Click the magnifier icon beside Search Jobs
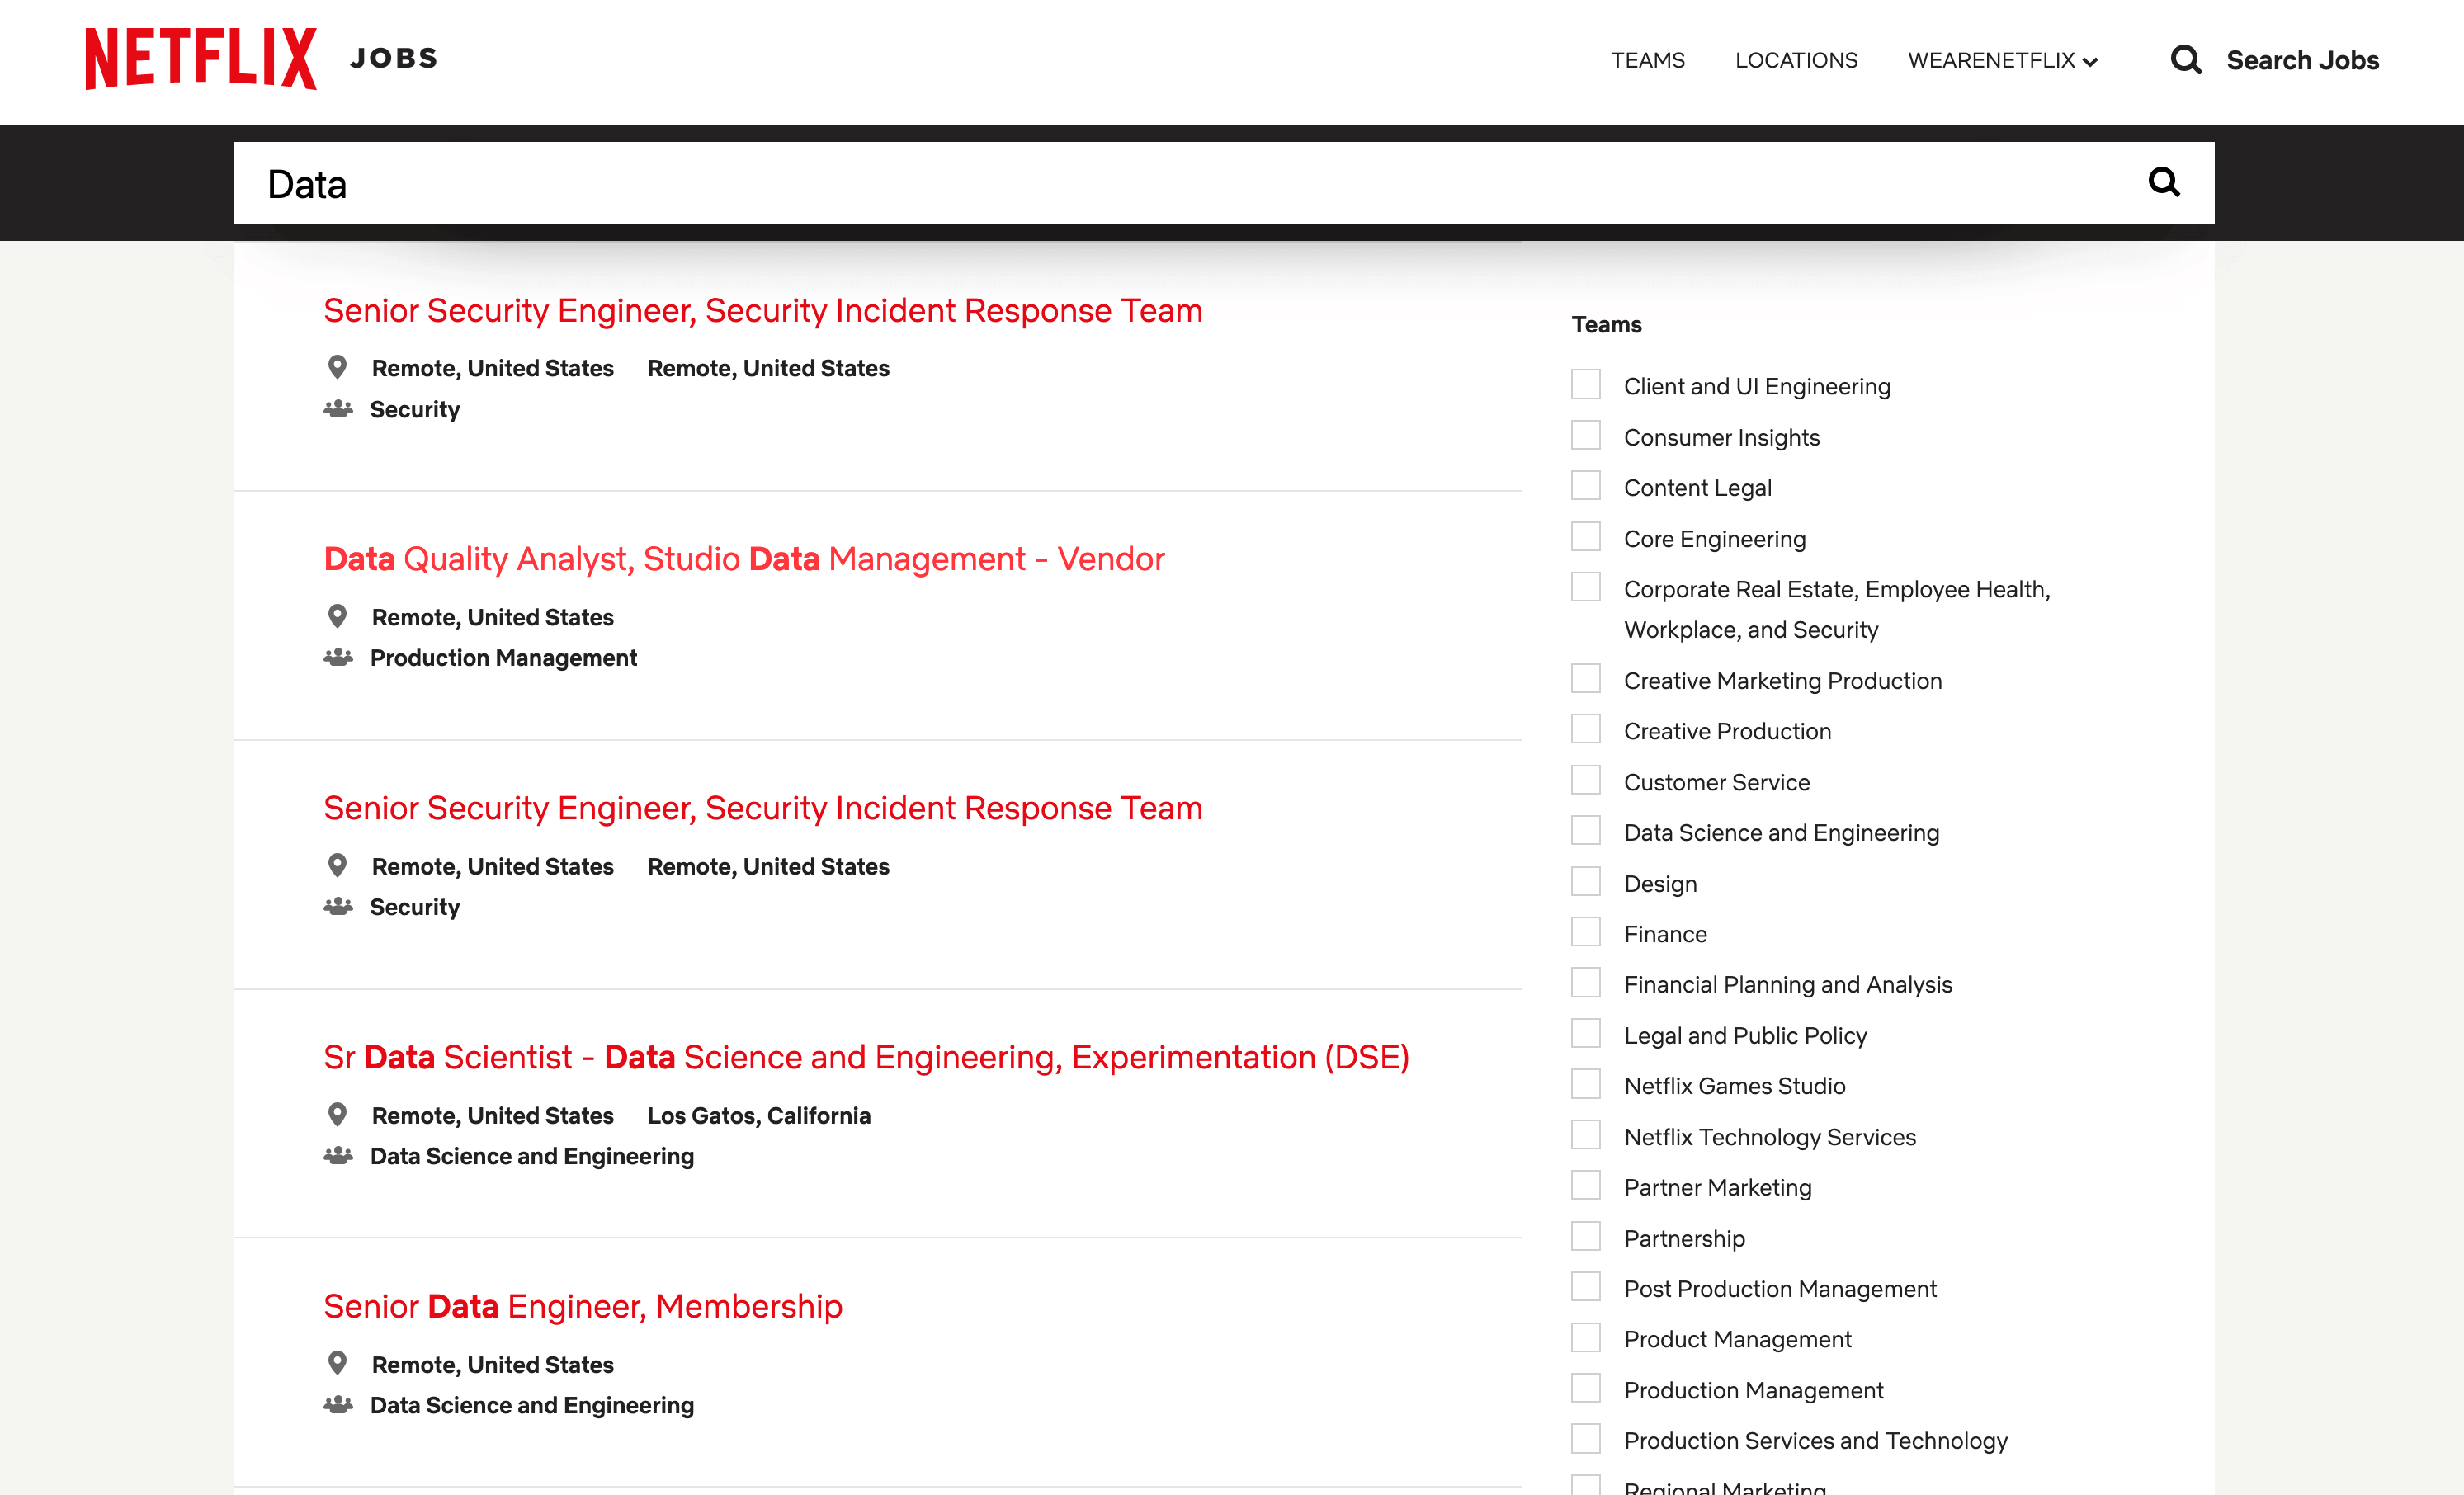The width and height of the screenshot is (2464, 1495). pos(2185,60)
